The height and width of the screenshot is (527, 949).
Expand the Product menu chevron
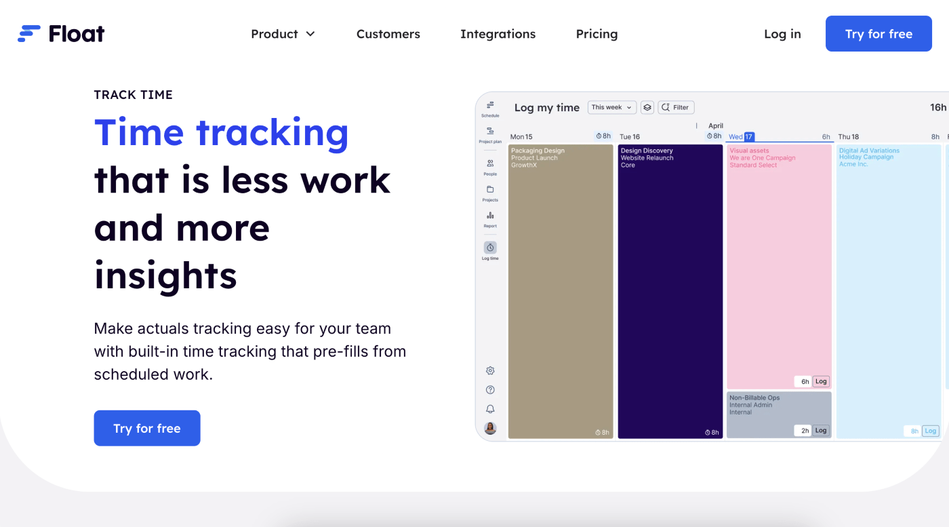tap(310, 34)
